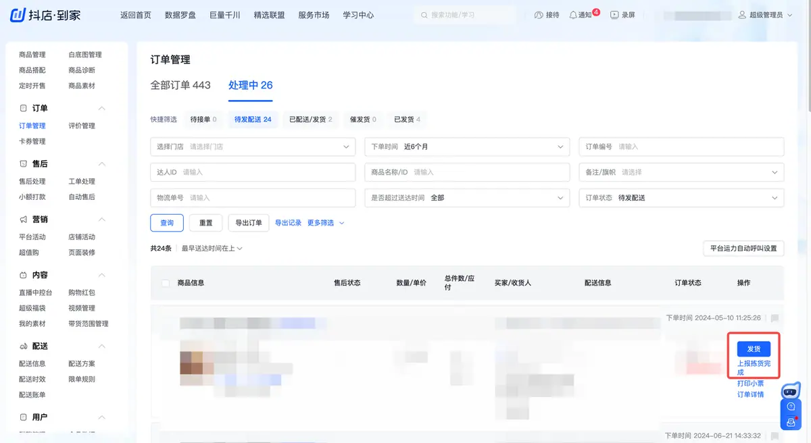Select 催发货 quick filter
This screenshot has width=811, height=443.
coord(364,120)
